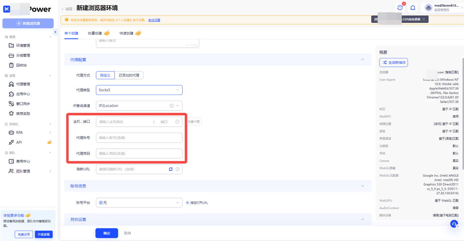Click the 代理账号 input field
This screenshot has height=241, width=464.
pos(139,138)
